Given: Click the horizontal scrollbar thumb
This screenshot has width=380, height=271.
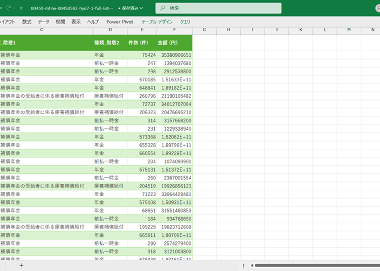Looking at the screenshot, I should coord(317,265).
